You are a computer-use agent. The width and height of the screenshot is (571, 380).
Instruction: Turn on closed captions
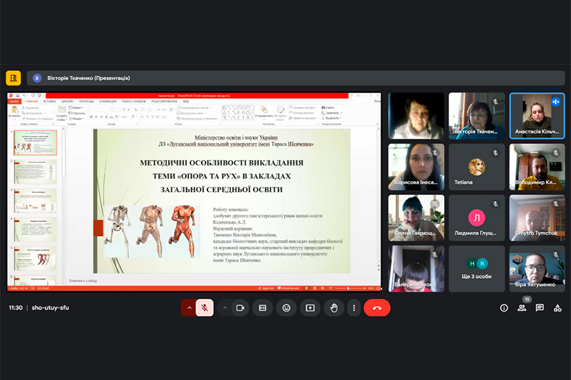point(263,308)
